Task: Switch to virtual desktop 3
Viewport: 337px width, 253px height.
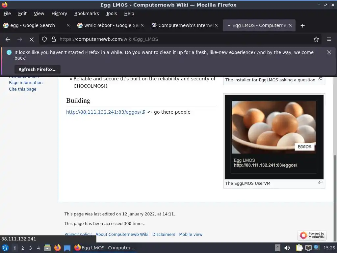Action: click(31, 248)
